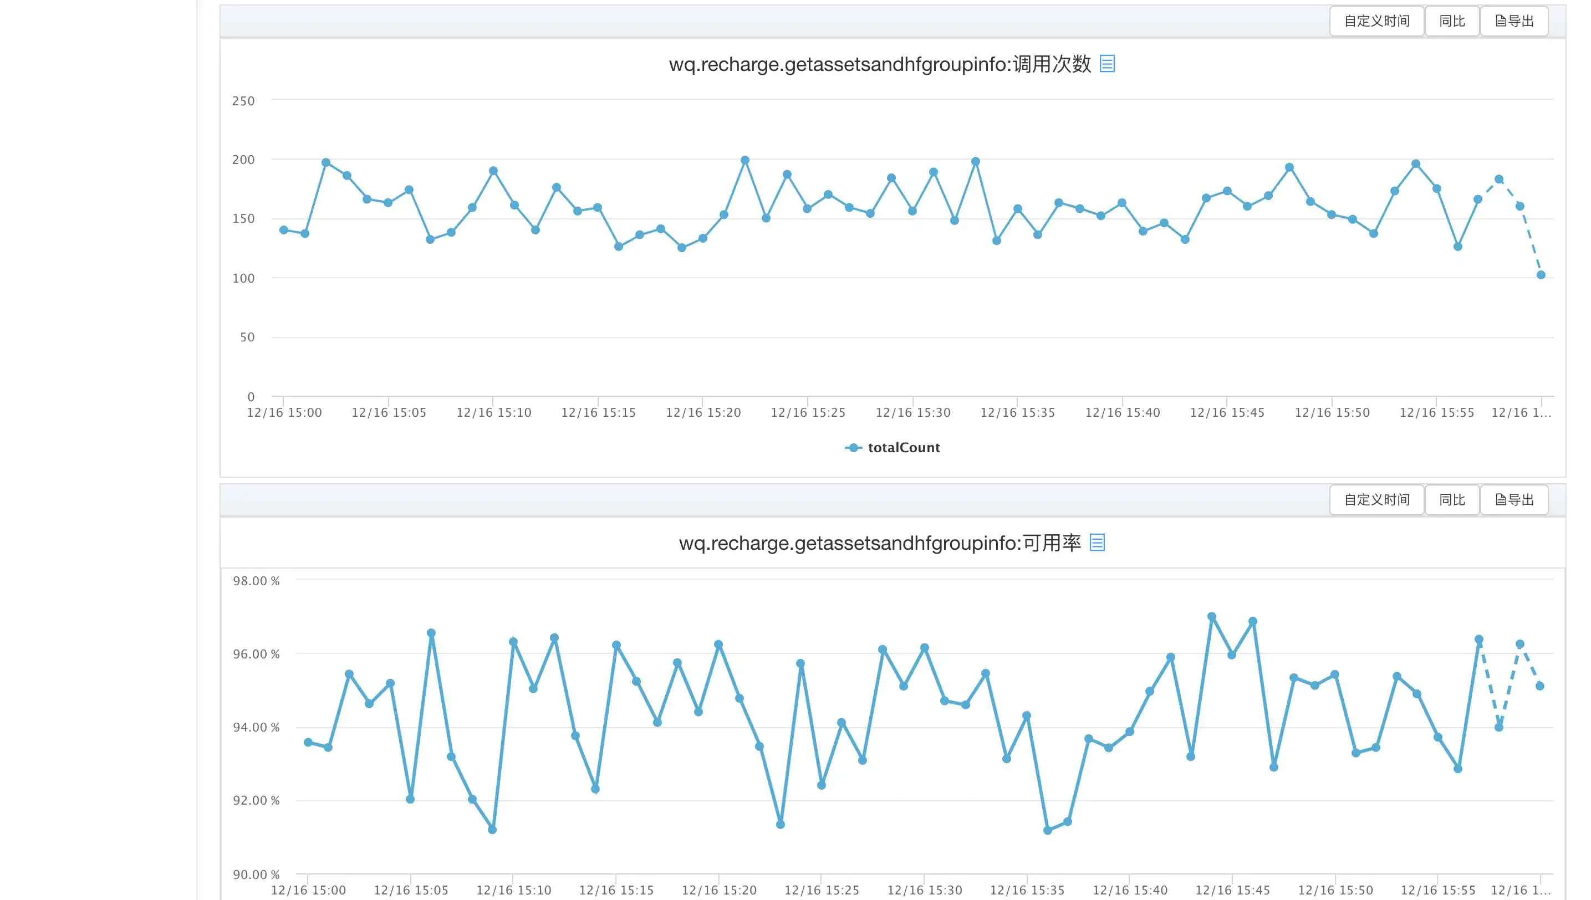Click the highest 可用率 point near 97%

coord(1211,616)
